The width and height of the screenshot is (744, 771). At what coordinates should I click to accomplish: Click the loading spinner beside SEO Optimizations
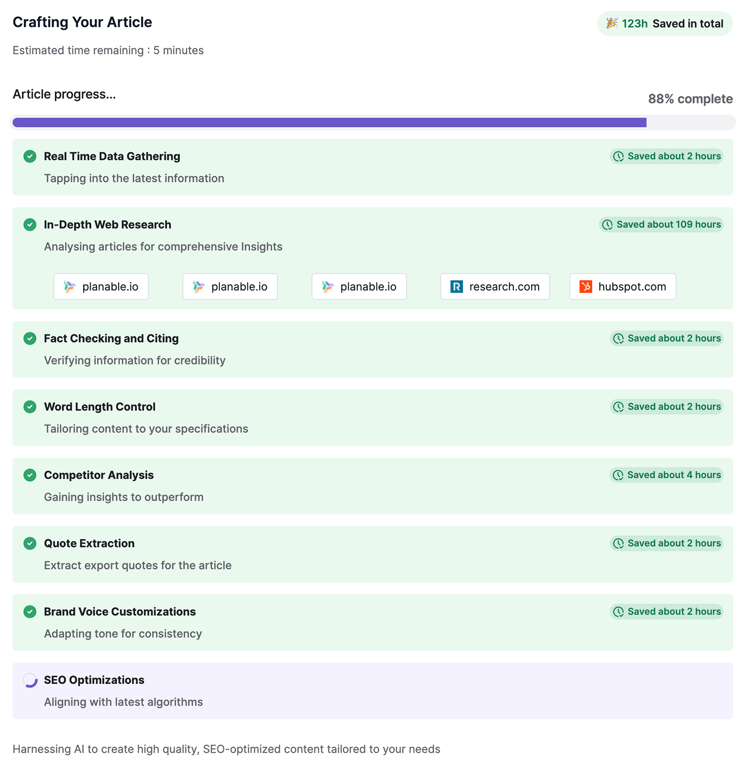tap(30, 680)
